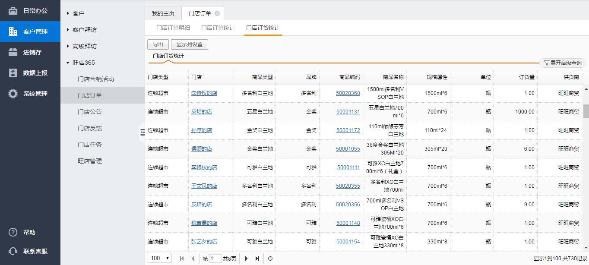Open 系统管理 gear icon
Image resolution: width=589 pixels, height=265 pixels.
click(x=13, y=94)
